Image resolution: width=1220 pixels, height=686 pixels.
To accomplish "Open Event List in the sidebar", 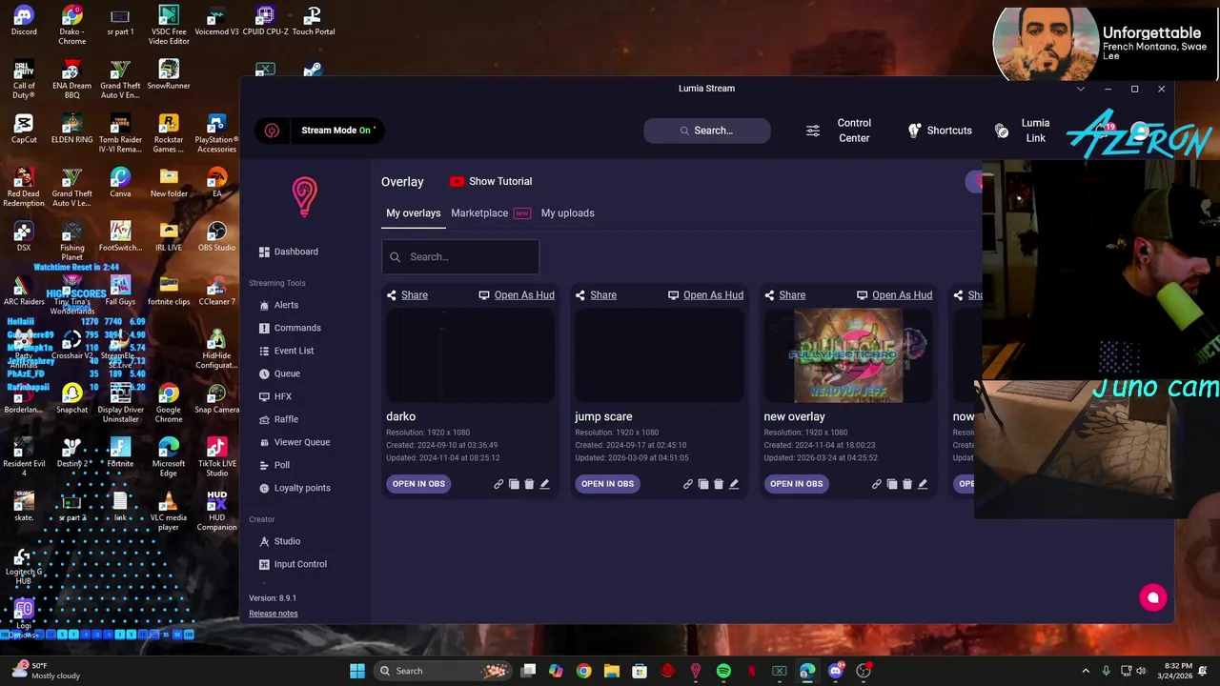I will point(287,351).
